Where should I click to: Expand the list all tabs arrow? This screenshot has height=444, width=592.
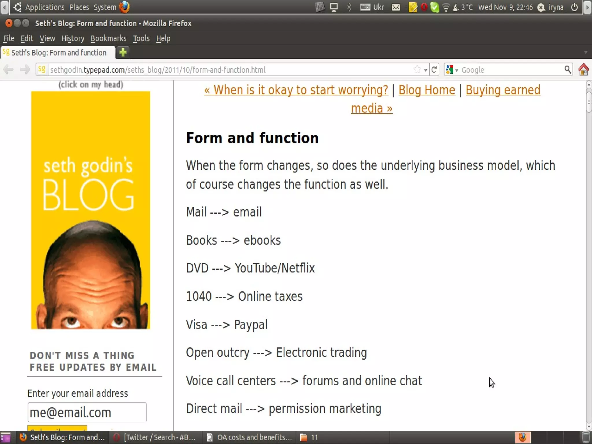click(x=586, y=53)
